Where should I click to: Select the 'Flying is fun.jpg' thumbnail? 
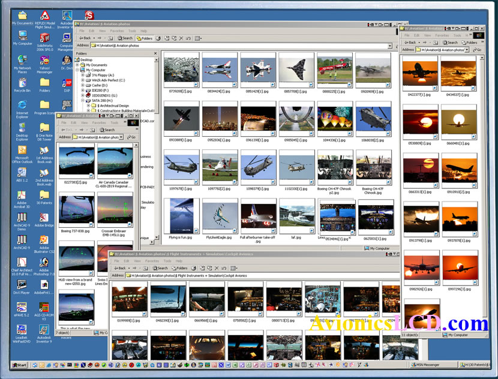tap(181, 216)
